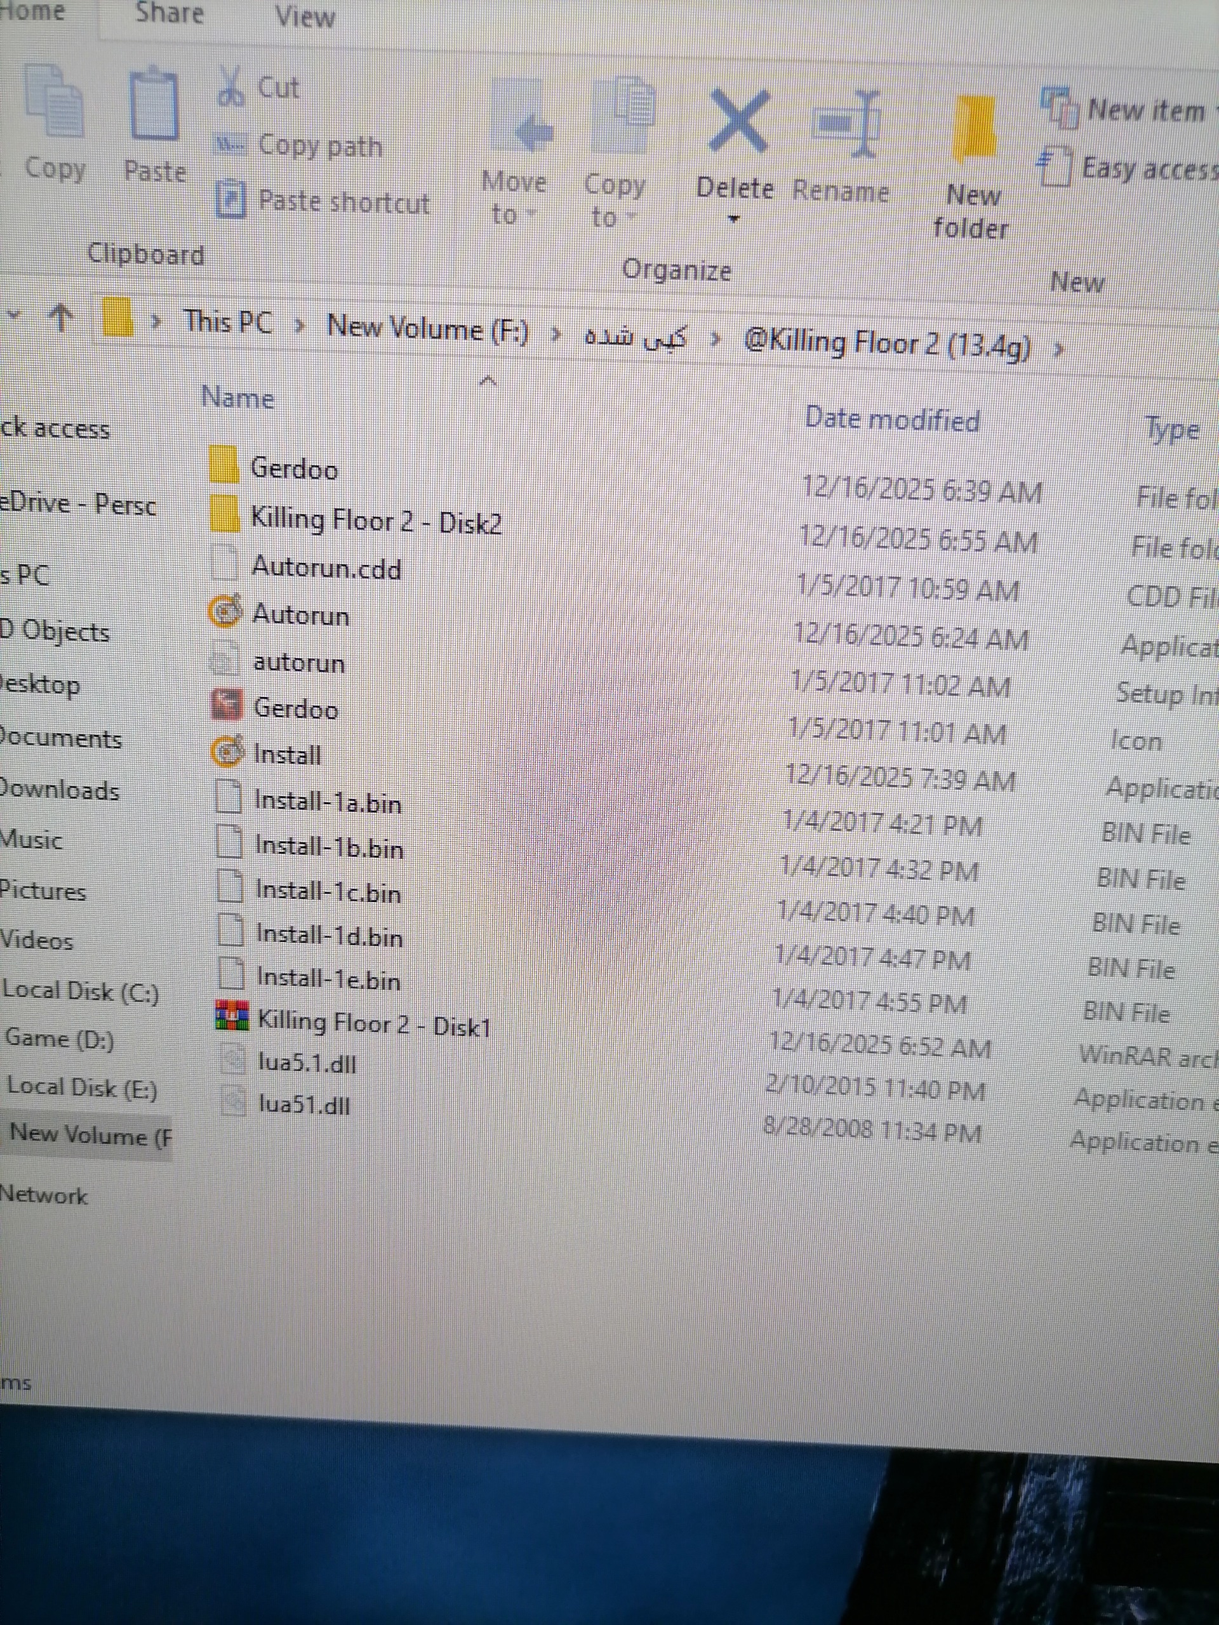1219x1625 pixels.
Task: Sort files by Date modified column
Action: pyautogui.click(x=891, y=420)
